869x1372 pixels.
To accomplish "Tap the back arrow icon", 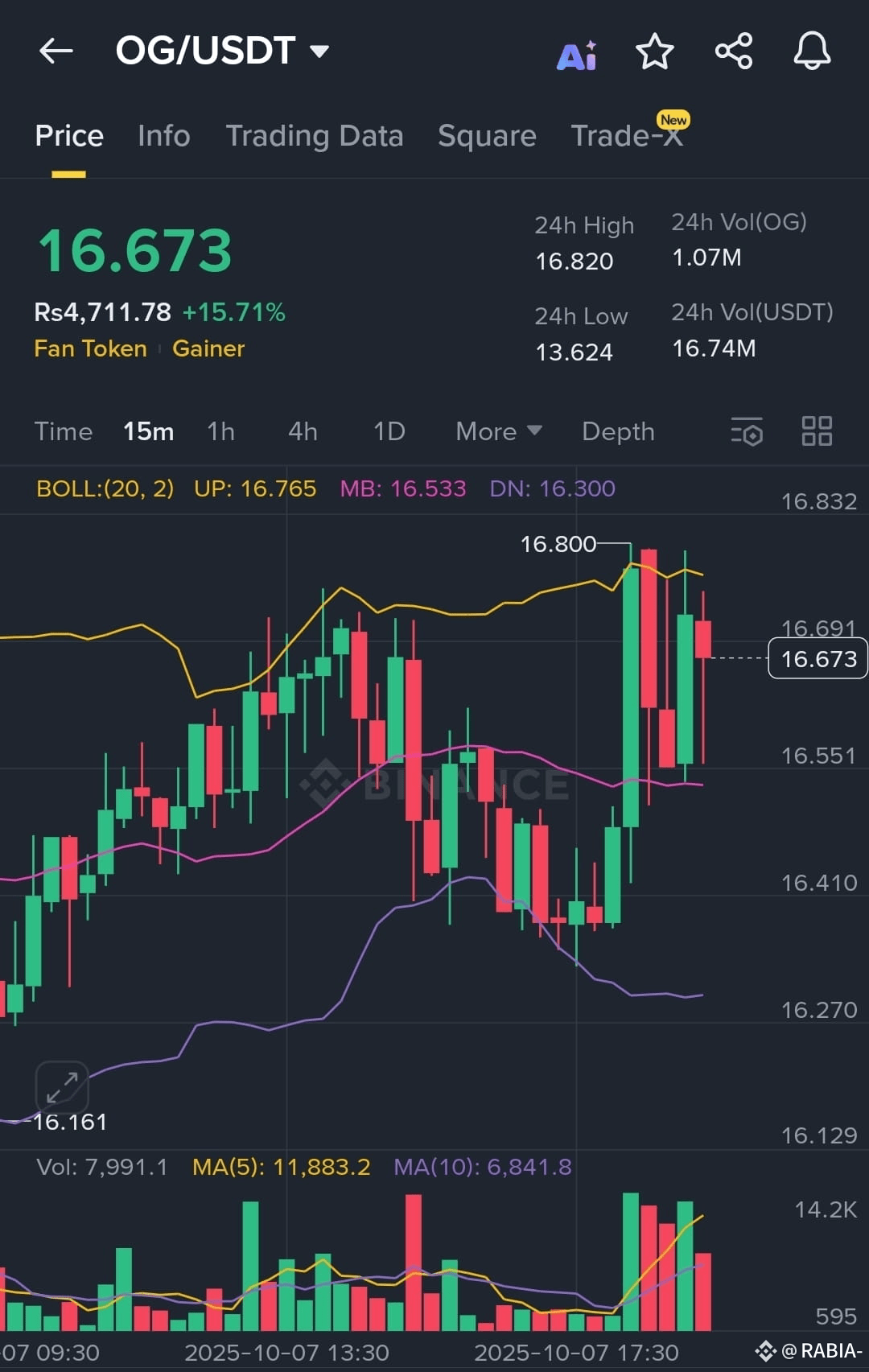I will tap(56, 52).
